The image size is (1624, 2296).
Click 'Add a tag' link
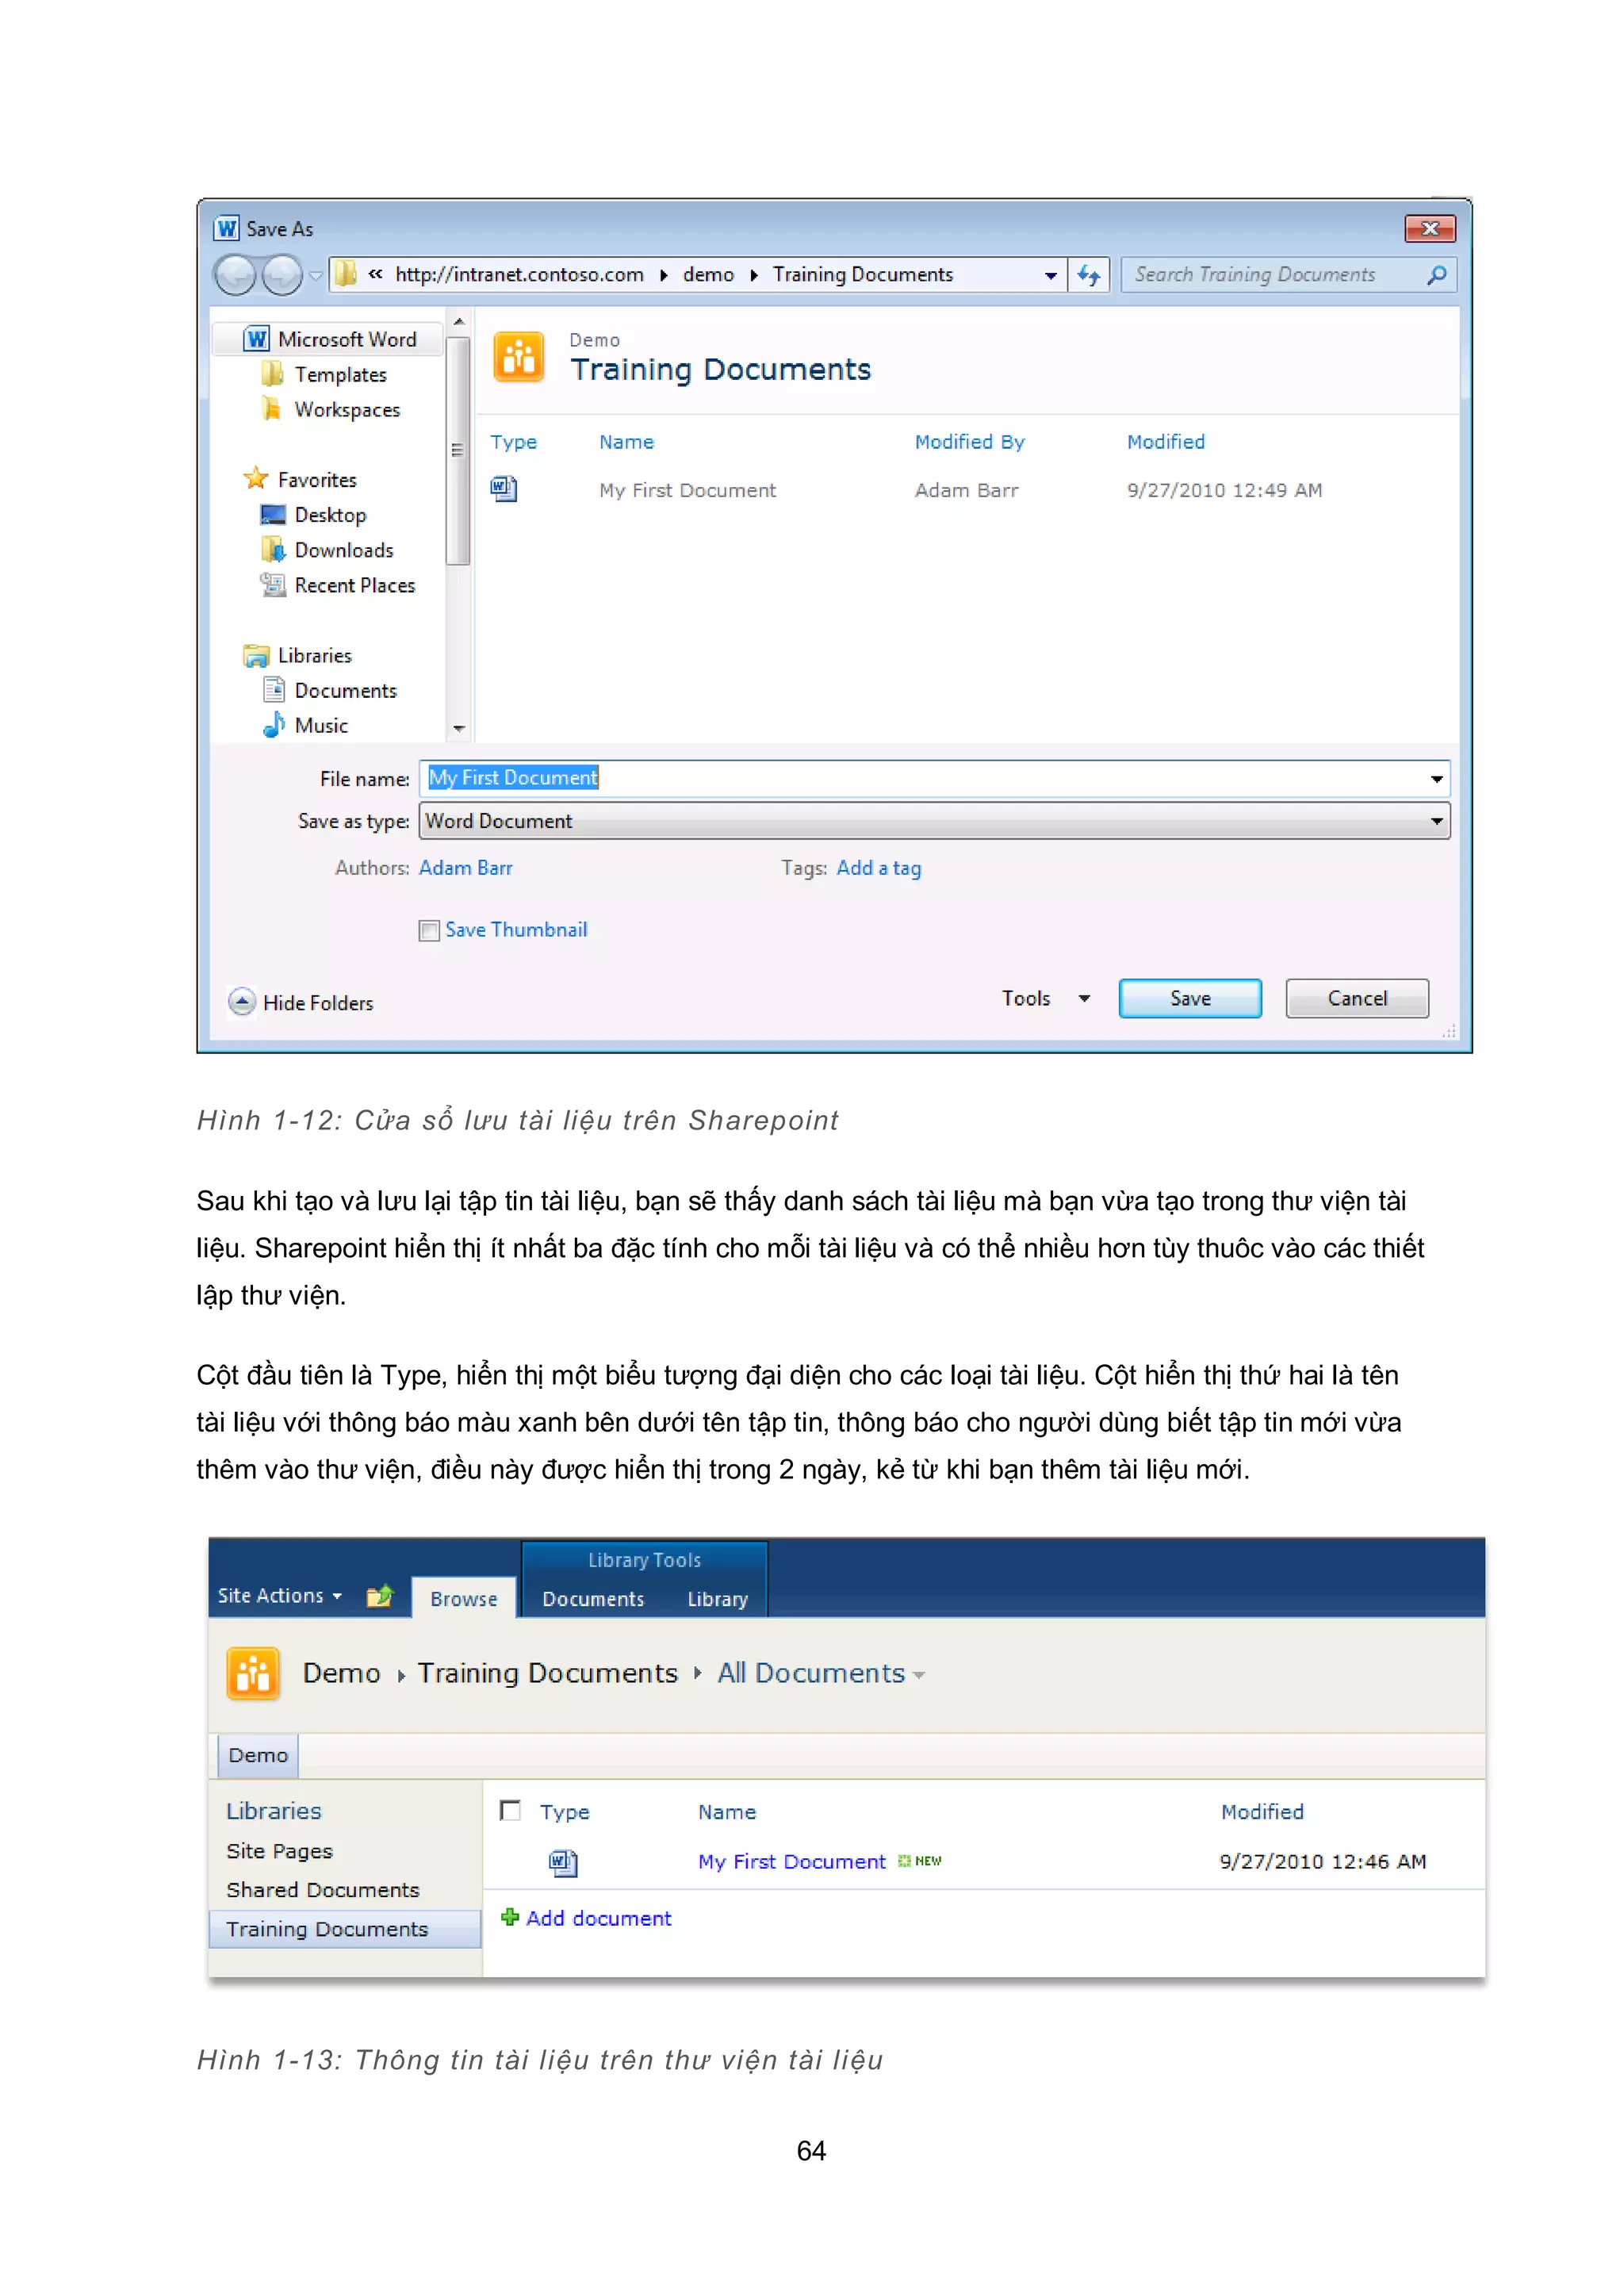point(879,868)
